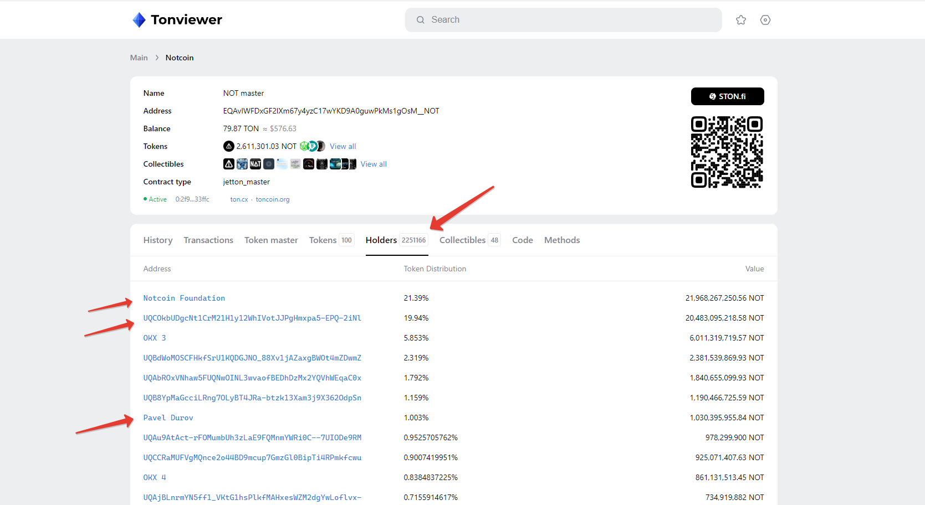View all tokens link
The height and width of the screenshot is (505, 925).
click(343, 146)
